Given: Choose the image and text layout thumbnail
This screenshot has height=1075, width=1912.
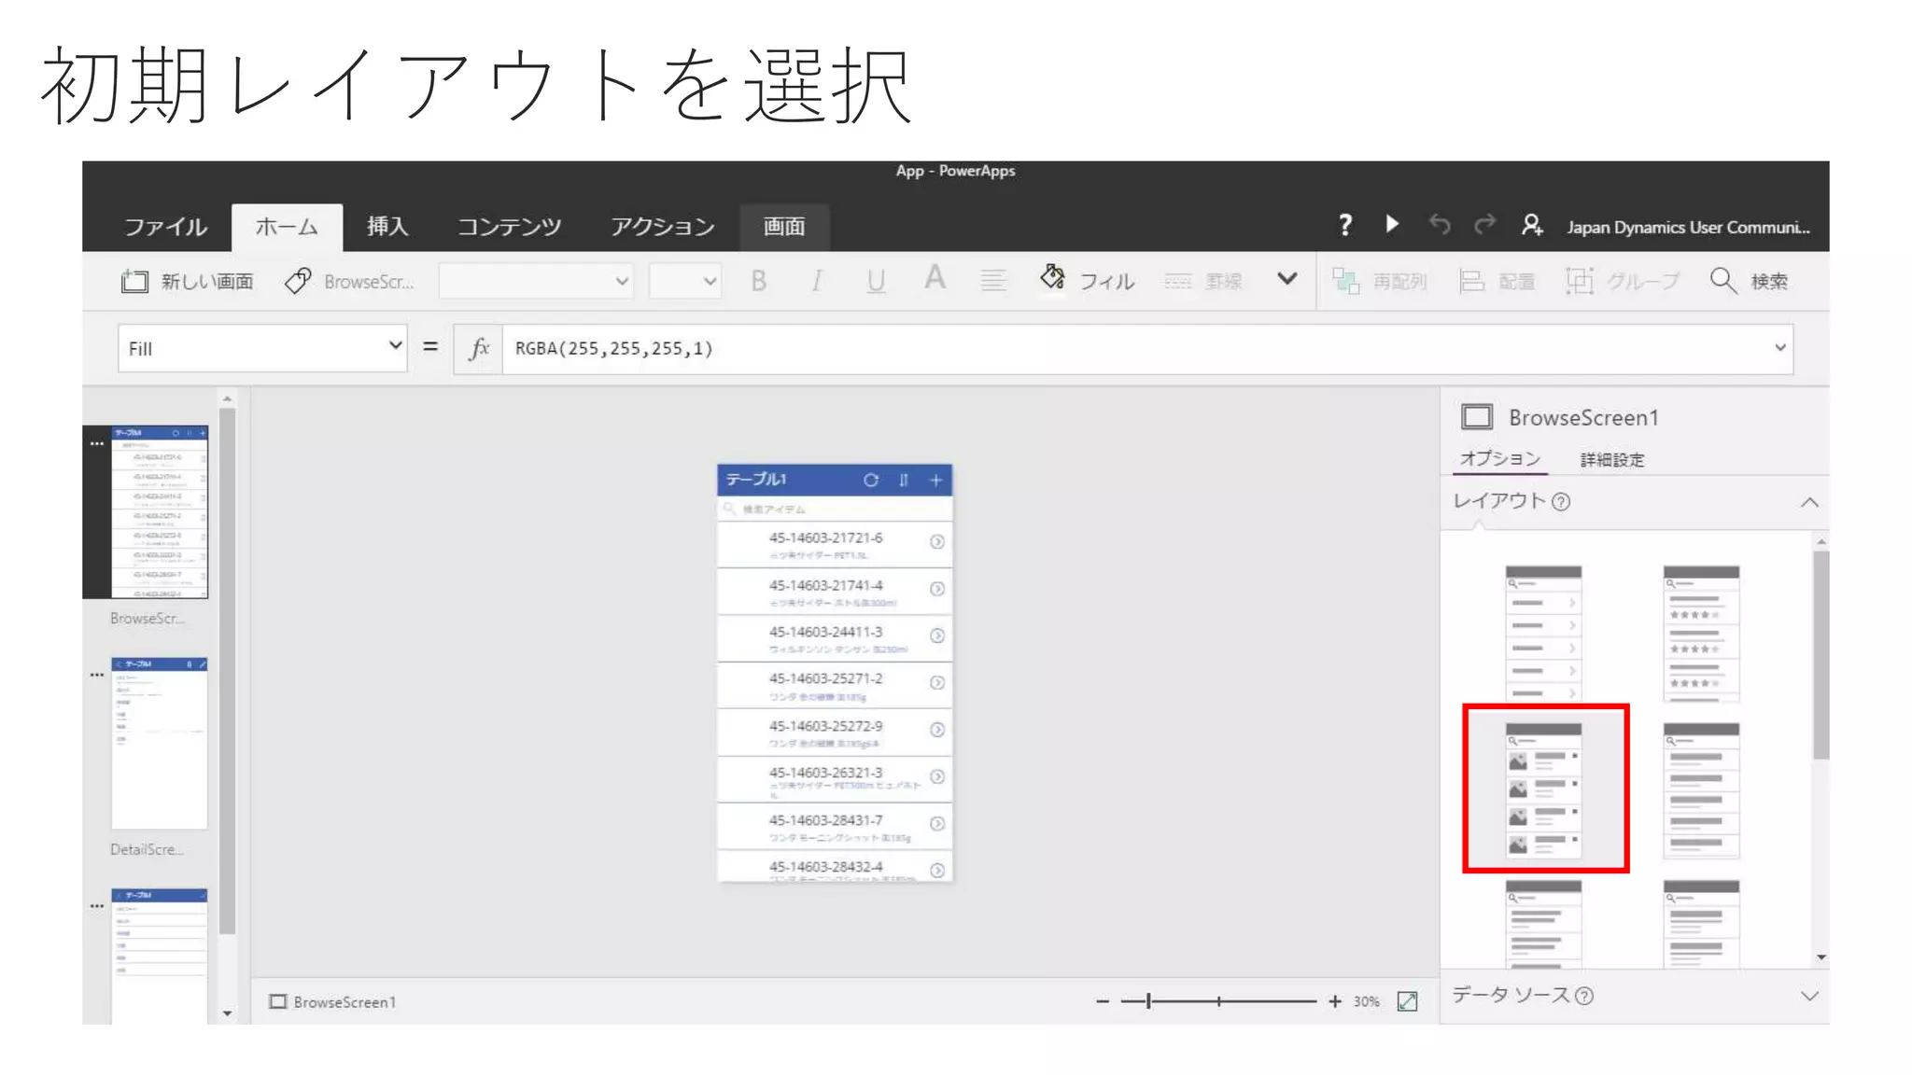Looking at the screenshot, I should pos(1545,789).
